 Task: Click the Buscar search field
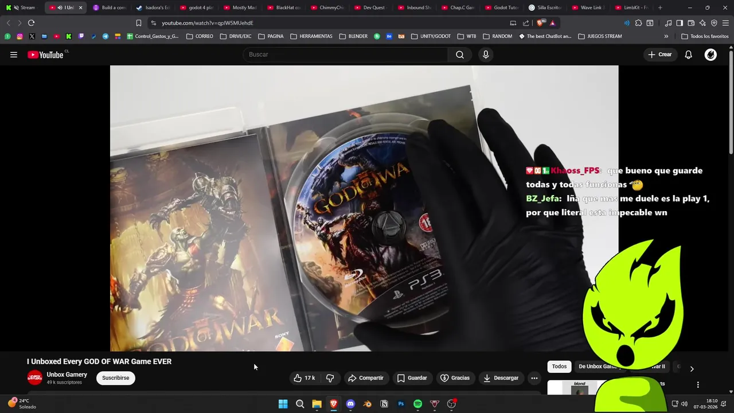click(x=346, y=54)
